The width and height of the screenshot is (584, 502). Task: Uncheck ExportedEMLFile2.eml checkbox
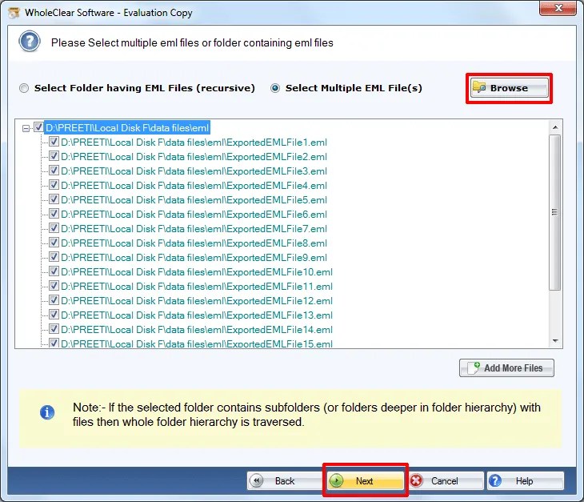54,156
